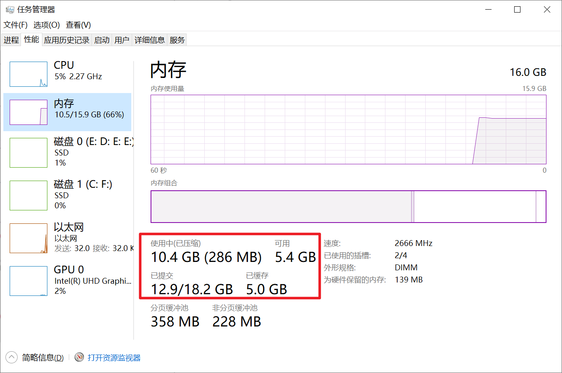The width and height of the screenshot is (562, 373).
Task: Switch to the App history (应用历史记录) tab
Action: [x=67, y=40]
